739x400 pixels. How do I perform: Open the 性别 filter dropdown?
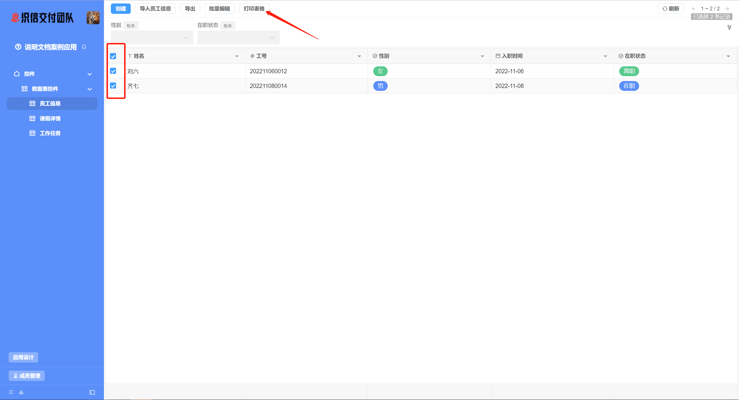click(152, 37)
